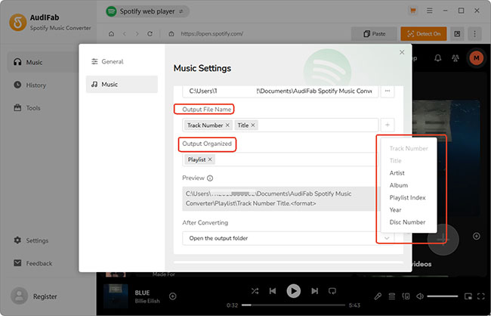This screenshot has height=316, width=491.
Task: Close the Music Settings dialog
Action: (x=402, y=52)
